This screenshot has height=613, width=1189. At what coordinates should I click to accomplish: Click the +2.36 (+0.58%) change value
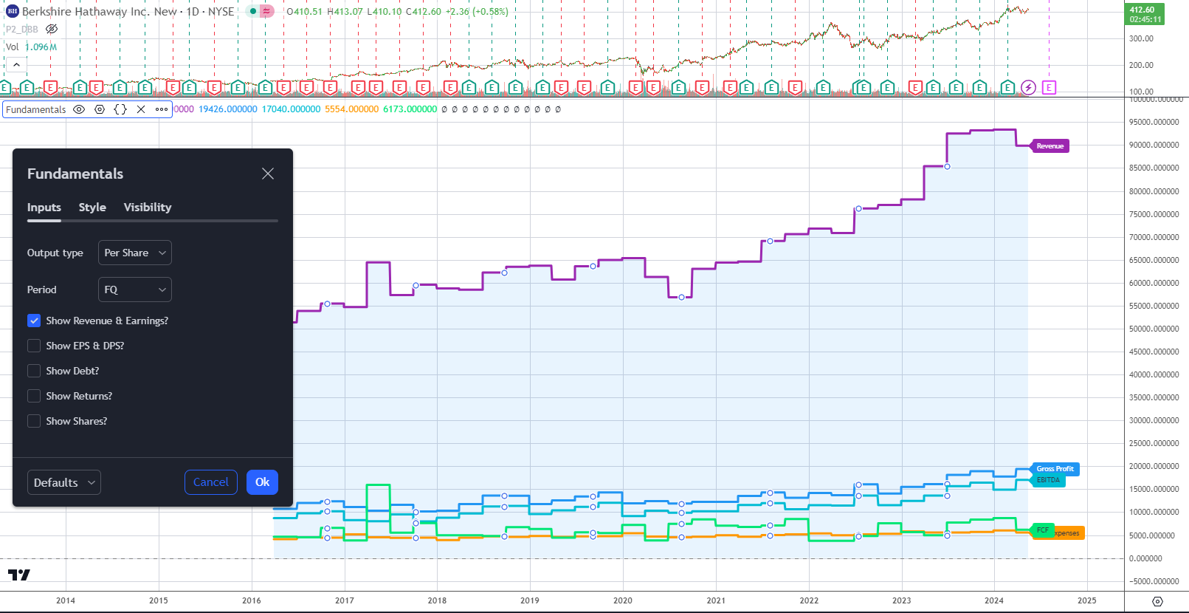click(477, 12)
